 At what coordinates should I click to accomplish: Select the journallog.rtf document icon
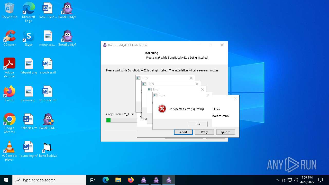pos(29,149)
